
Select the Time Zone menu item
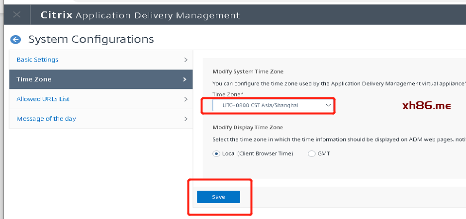(101, 79)
